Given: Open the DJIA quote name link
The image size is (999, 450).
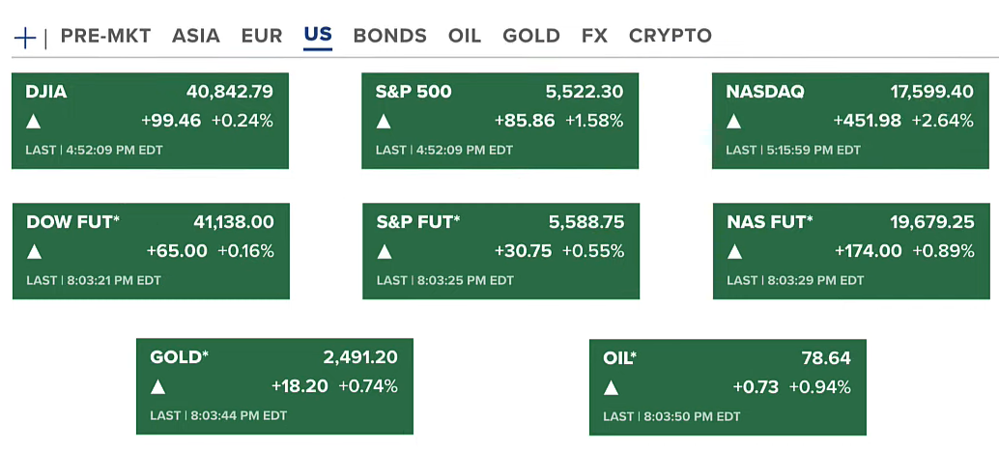Looking at the screenshot, I should click(x=46, y=93).
